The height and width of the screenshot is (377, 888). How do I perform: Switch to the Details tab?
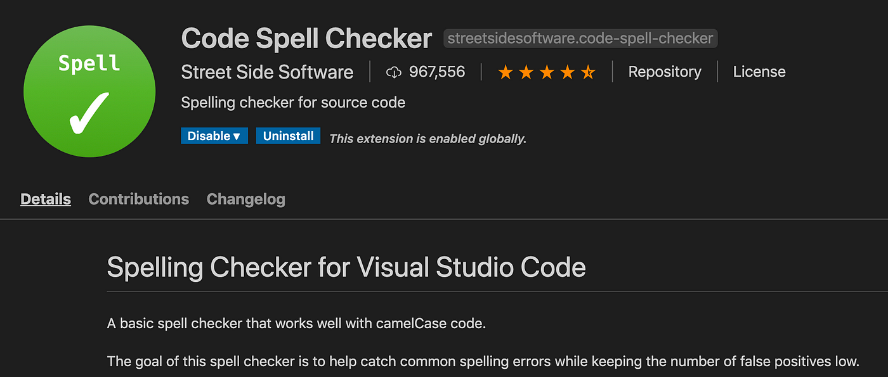[x=46, y=199]
